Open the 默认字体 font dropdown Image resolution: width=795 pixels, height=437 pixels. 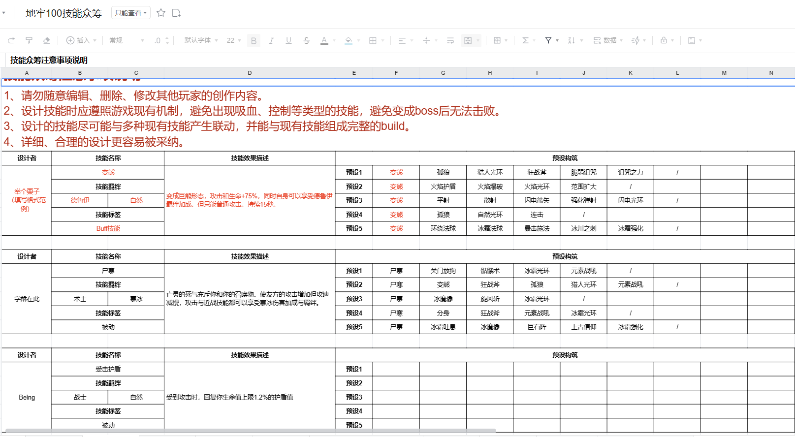tap(201, 40)
